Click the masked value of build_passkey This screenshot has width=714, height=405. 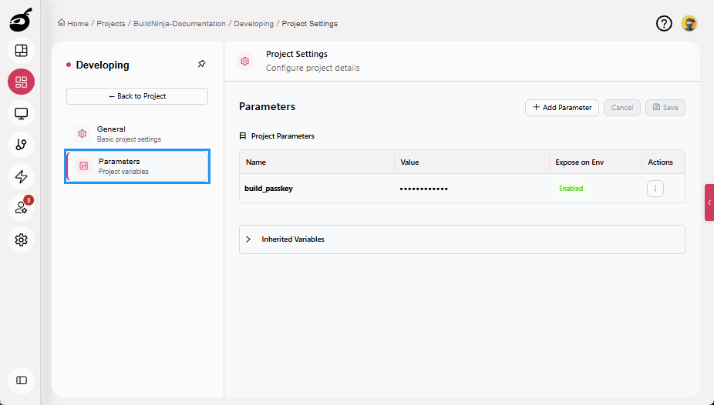pos(424,189)
